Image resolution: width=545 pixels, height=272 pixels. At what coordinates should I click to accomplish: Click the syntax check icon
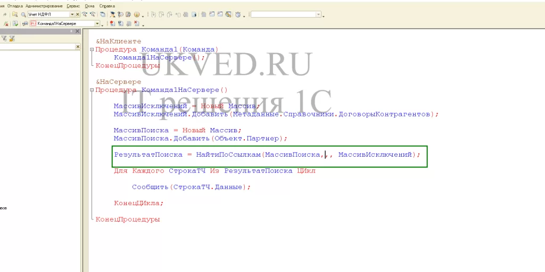tap(14, 24)
